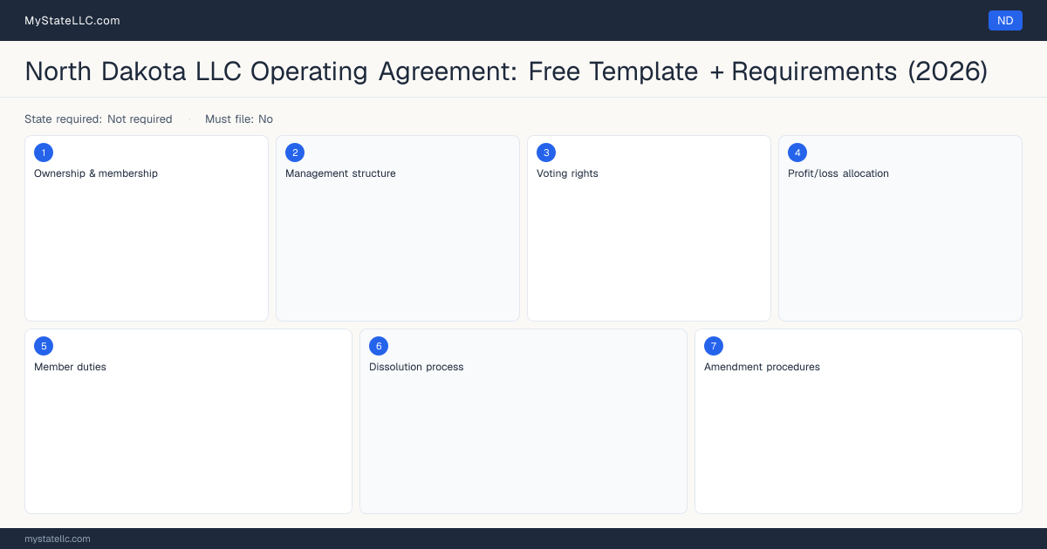
Task: Open the MyStateLLC.com header logo link
Action: [72, 20]
